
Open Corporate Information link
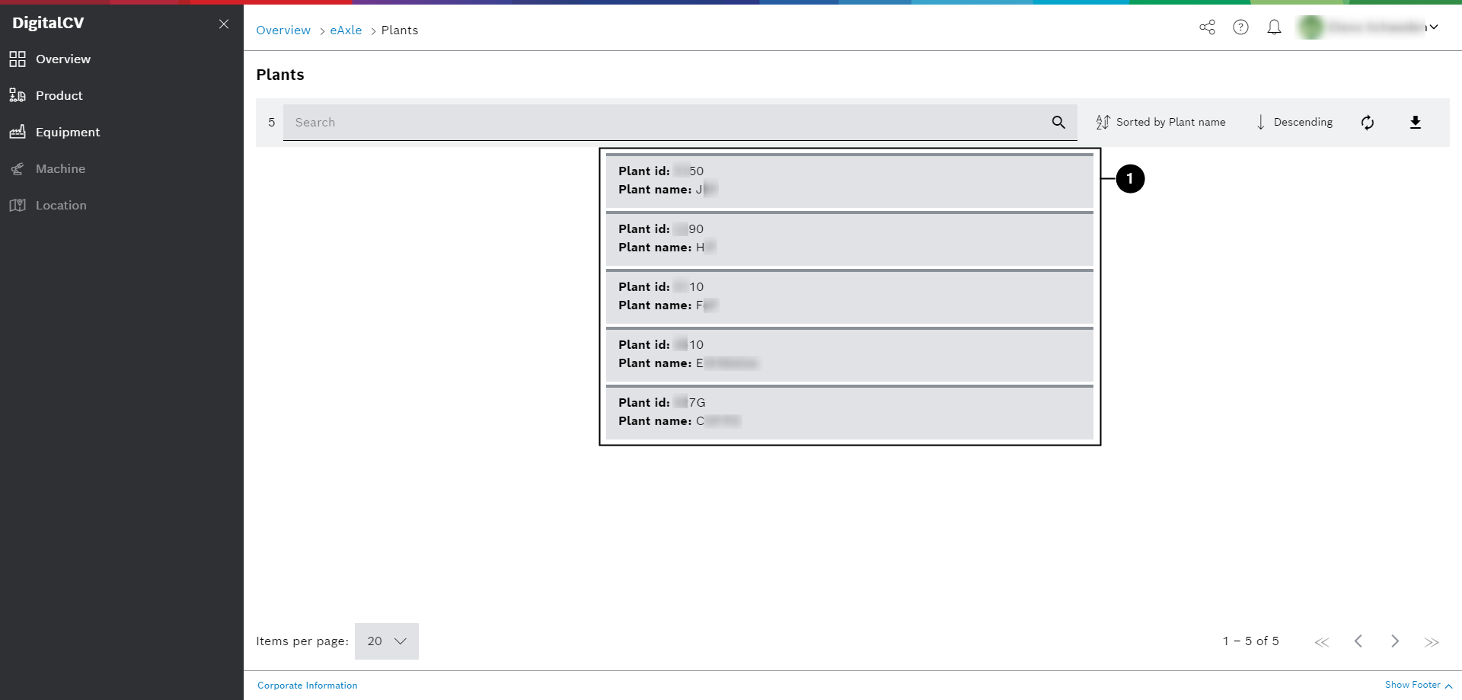[307, 686]
